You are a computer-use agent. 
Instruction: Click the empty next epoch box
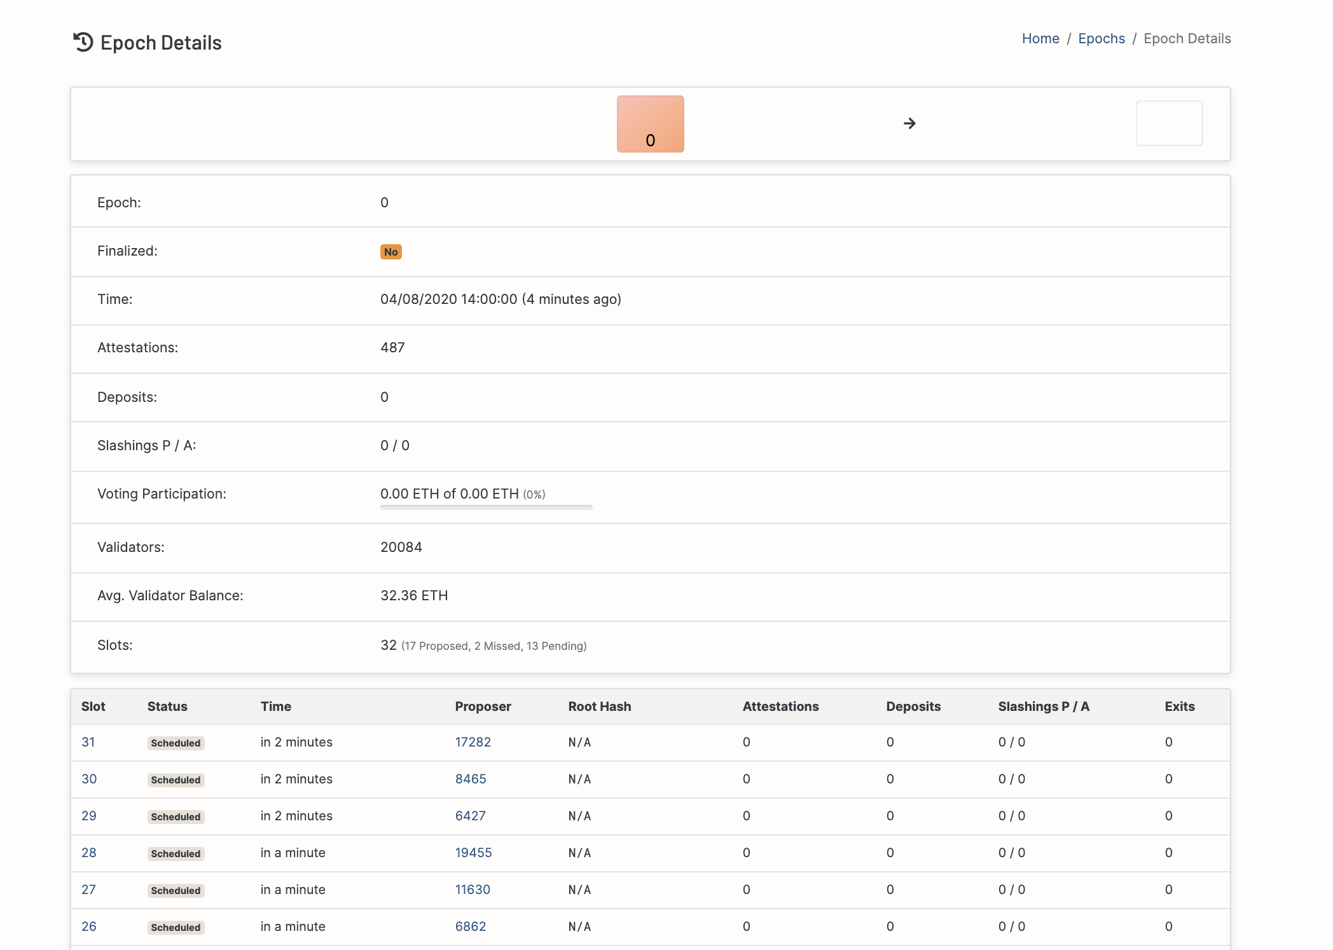coord(1169,123)
